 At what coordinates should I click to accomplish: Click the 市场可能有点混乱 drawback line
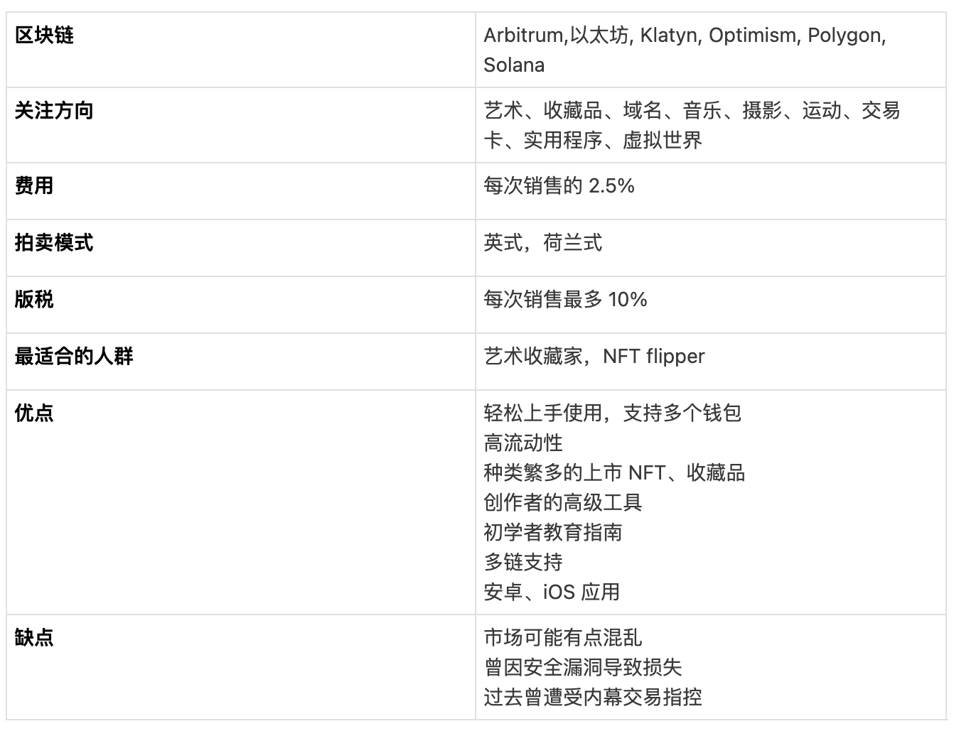(x=563, y=638)
